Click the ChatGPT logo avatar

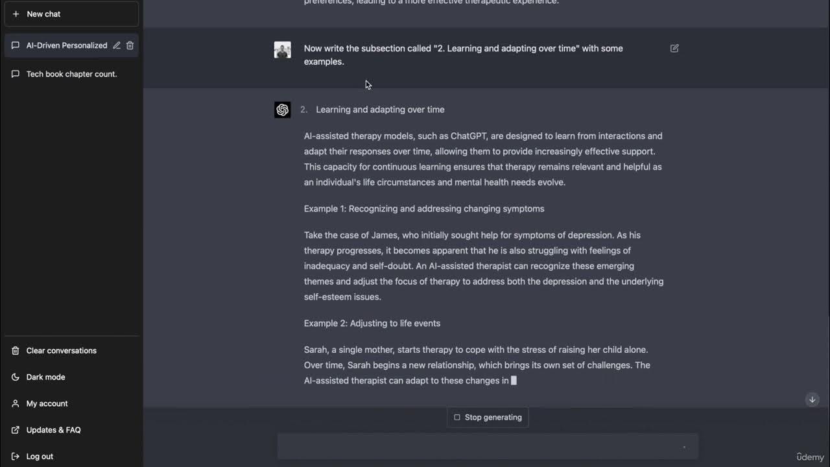coord(283,110)
